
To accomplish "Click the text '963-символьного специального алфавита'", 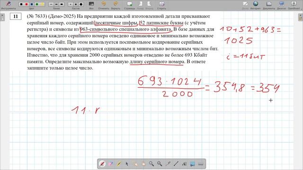I will [125, 29].
